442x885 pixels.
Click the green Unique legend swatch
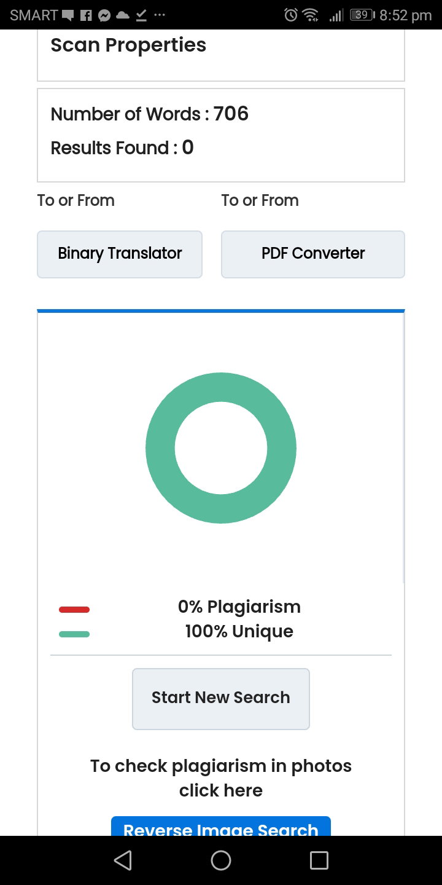point(74,634)
